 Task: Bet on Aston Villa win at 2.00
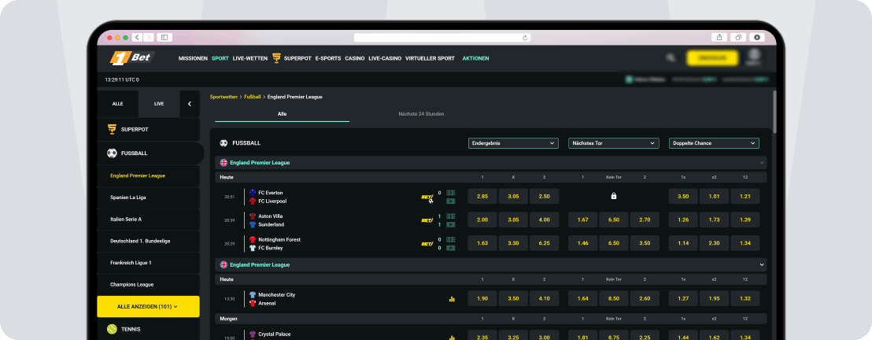pyautogui.click(x=482, y=220)
